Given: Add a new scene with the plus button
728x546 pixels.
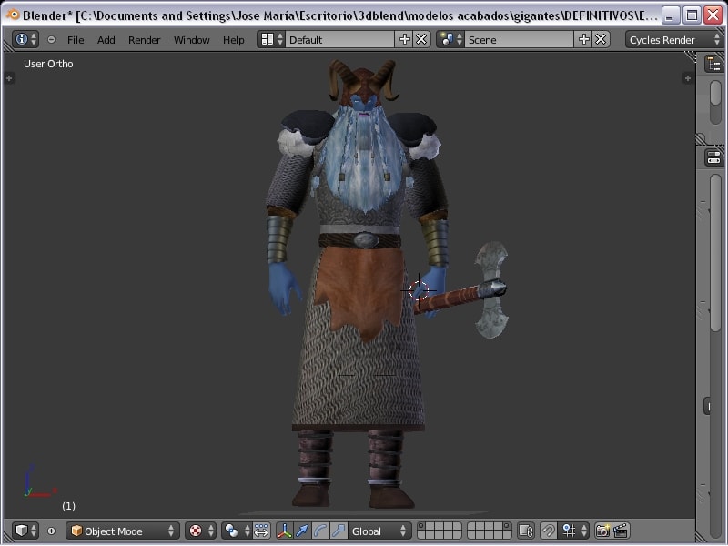Looking at the screenshot, I should (x=583, y=39).
